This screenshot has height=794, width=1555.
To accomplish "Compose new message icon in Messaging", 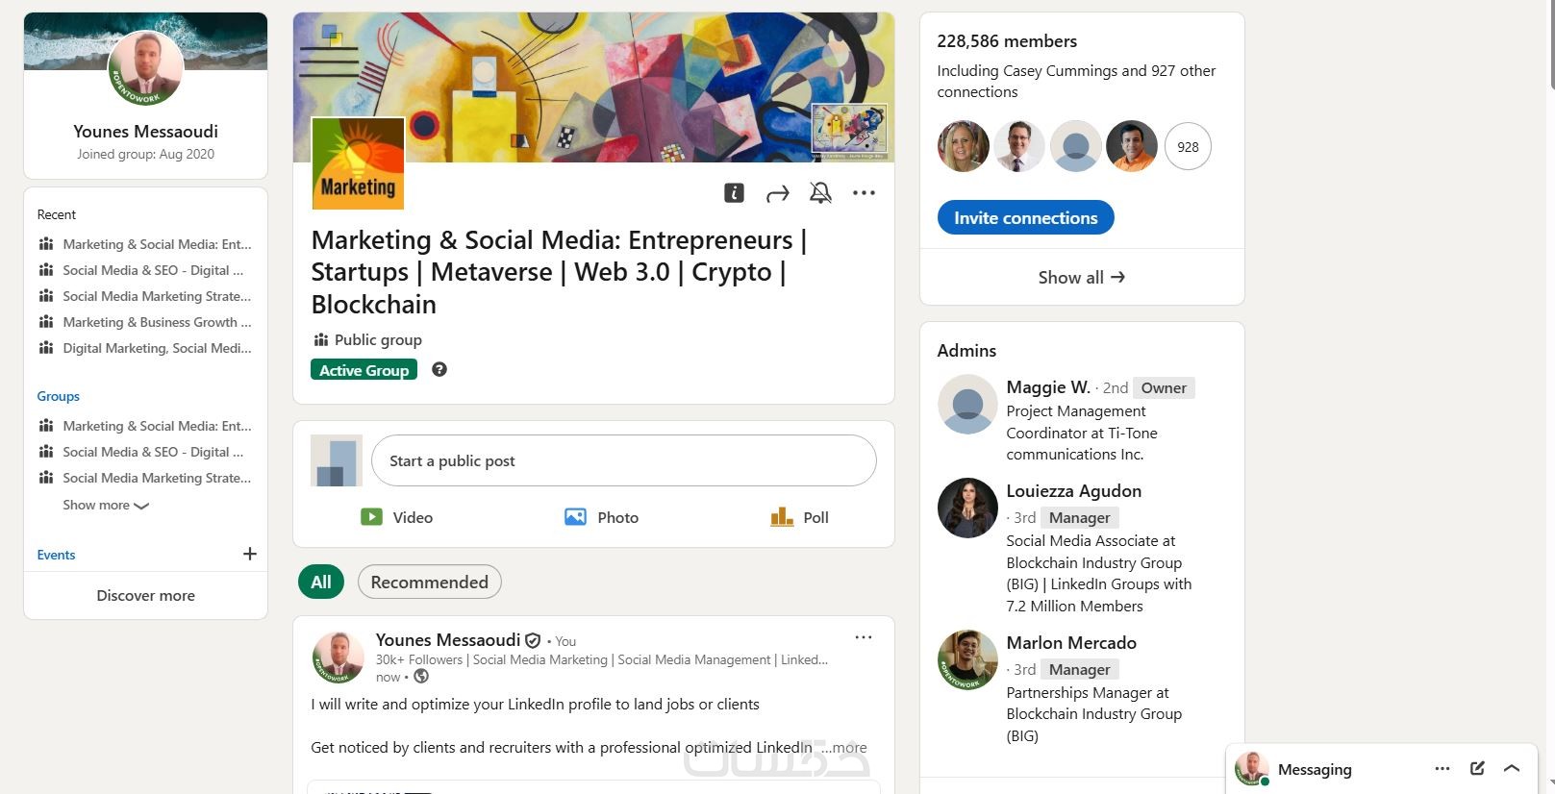I will tap(1477, 768).
